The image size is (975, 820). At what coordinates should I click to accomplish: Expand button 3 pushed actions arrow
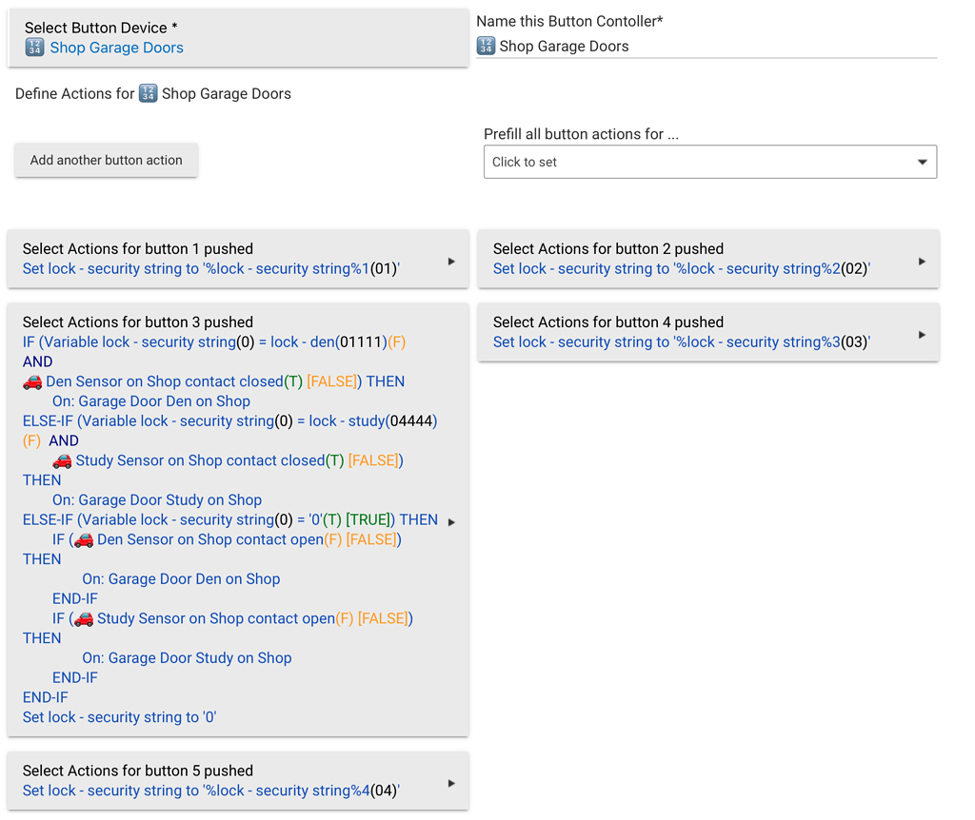tap(451, 521)
